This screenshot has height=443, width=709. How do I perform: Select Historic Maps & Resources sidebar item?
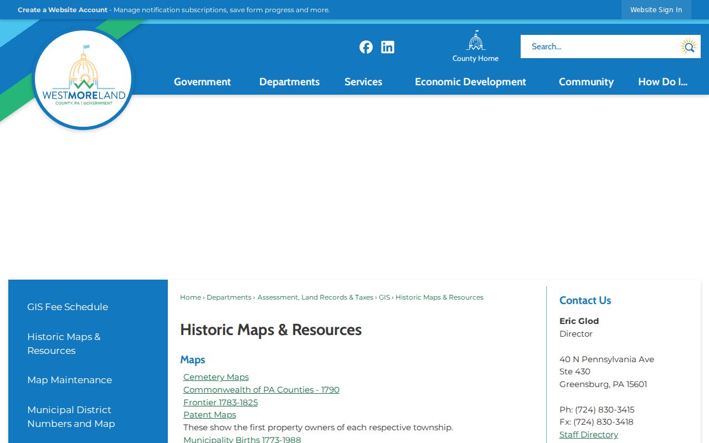pos(64,343)
